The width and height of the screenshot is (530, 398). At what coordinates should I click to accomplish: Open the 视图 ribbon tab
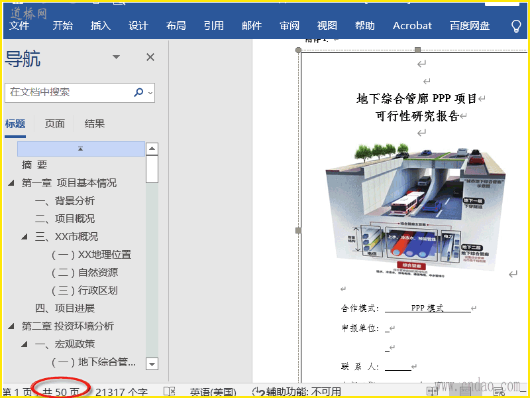tap(327, 26)
